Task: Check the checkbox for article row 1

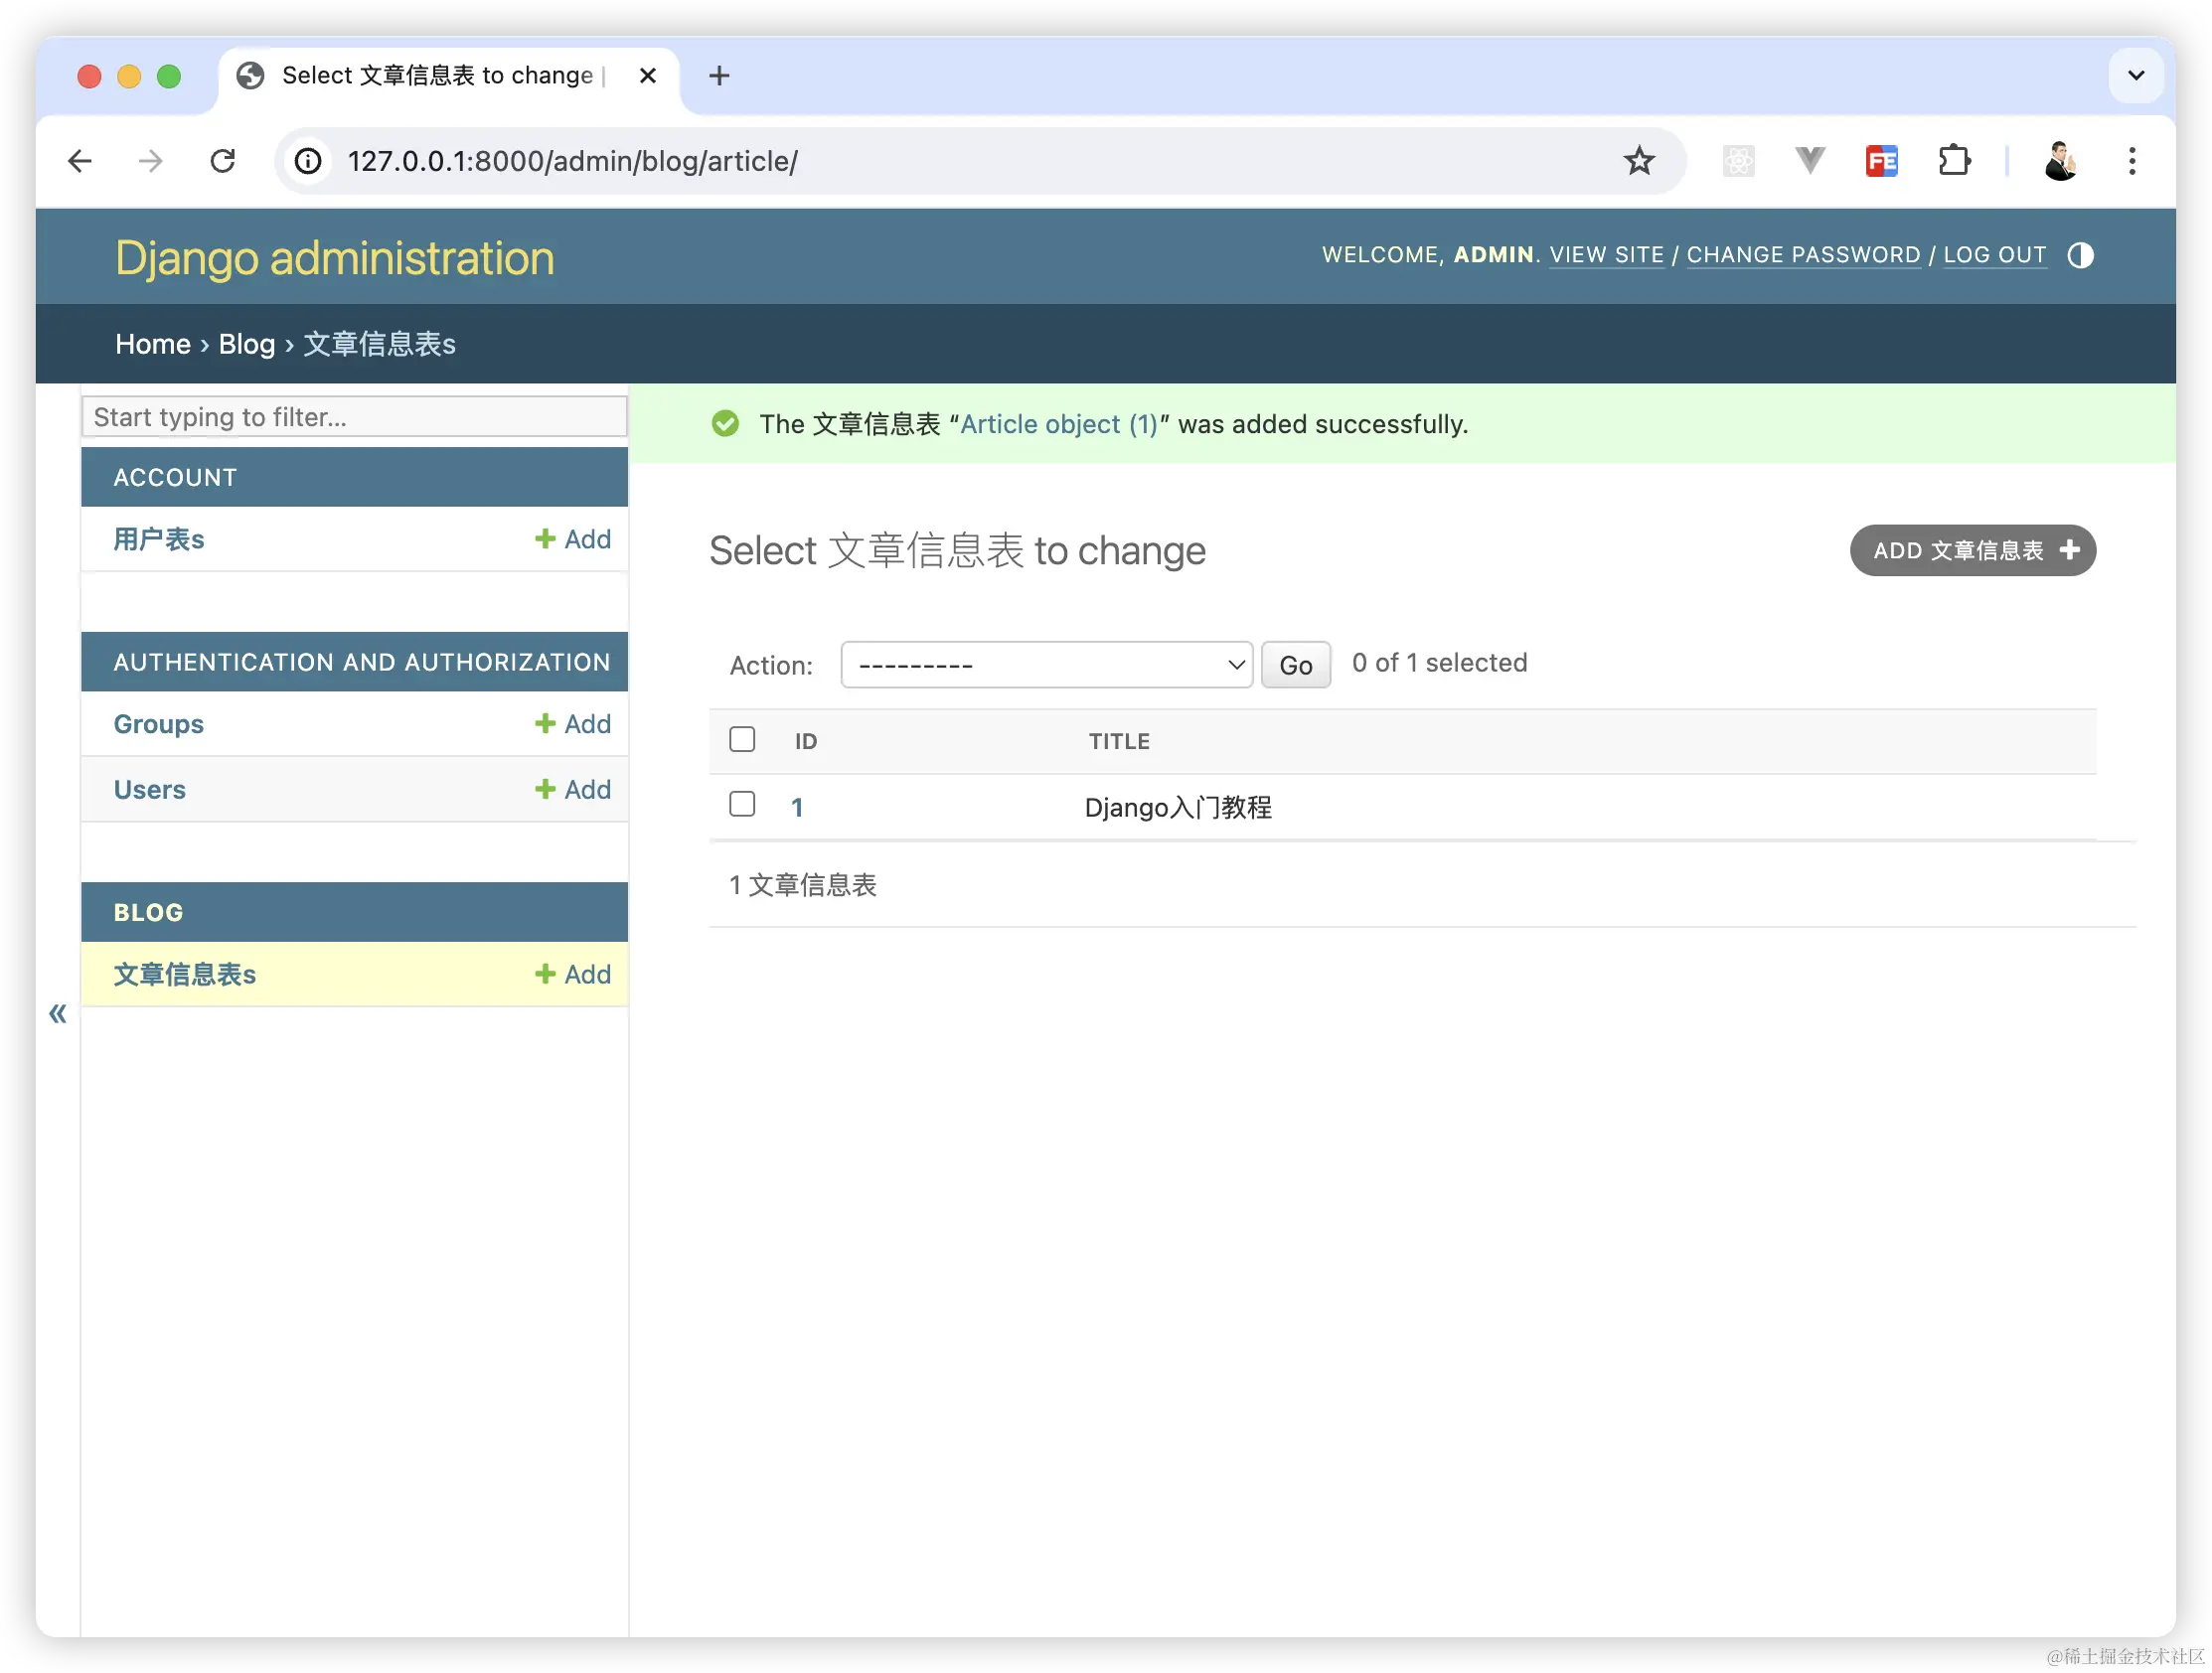Action: point(742,804)
